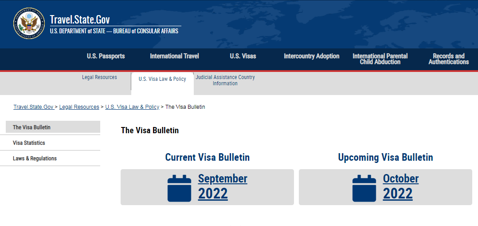Select the U.S. Visa Law & Policy tab
This screenshot has width=478, height=226.
click(x=162, y=79)
